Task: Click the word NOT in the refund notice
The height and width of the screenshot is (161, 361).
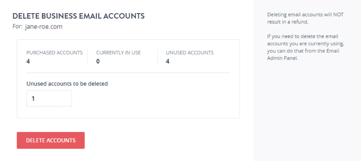Action: (x=338, y=15)
